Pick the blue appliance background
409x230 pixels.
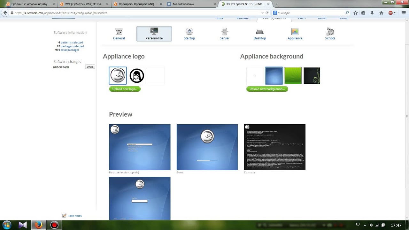(x=274, y=76)
